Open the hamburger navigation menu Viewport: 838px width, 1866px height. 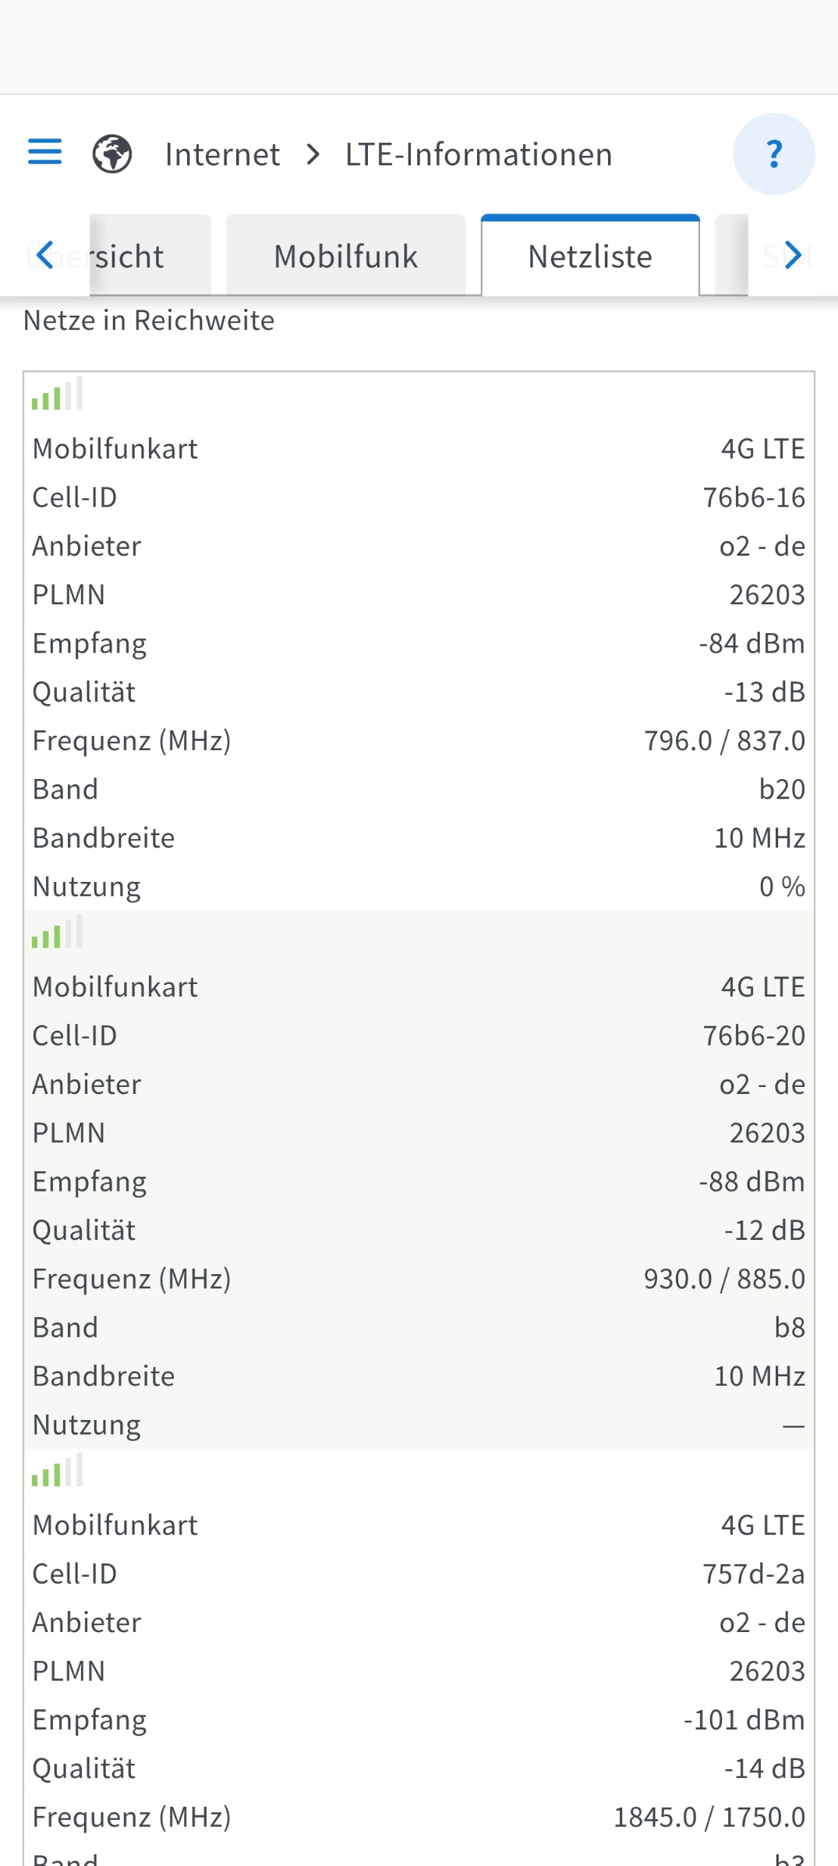click(44, 152)
